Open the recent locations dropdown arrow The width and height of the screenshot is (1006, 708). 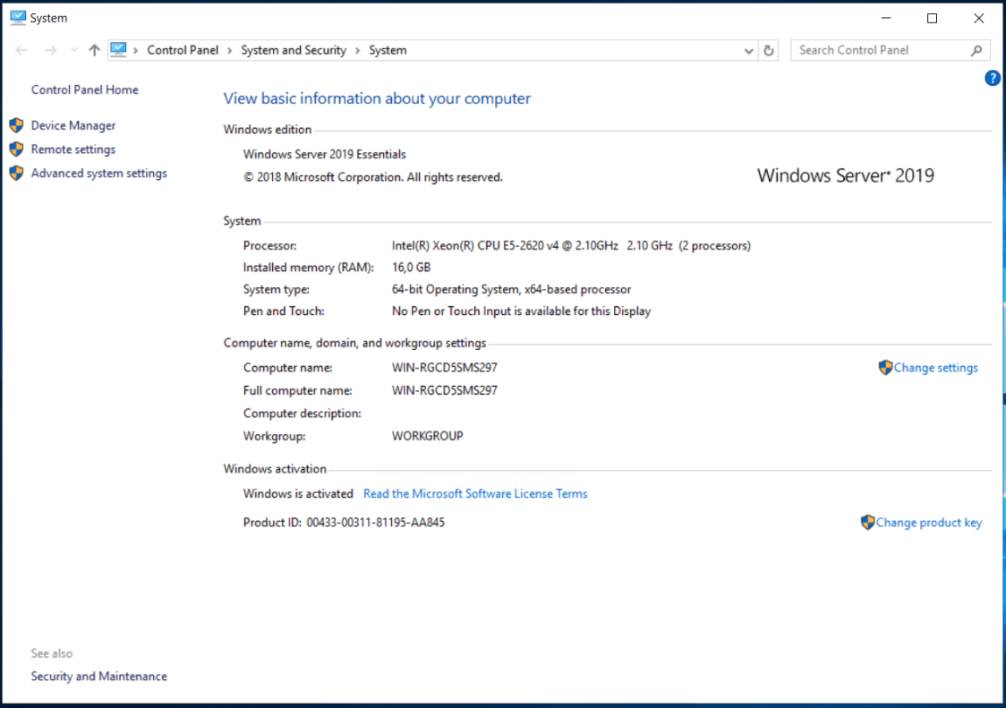73,50
